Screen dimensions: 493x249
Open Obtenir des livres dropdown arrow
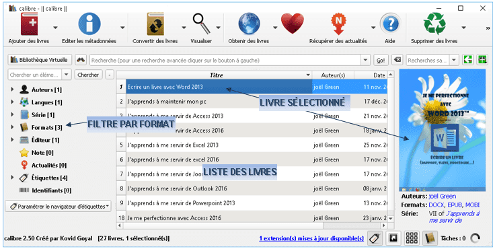point(275,28)
